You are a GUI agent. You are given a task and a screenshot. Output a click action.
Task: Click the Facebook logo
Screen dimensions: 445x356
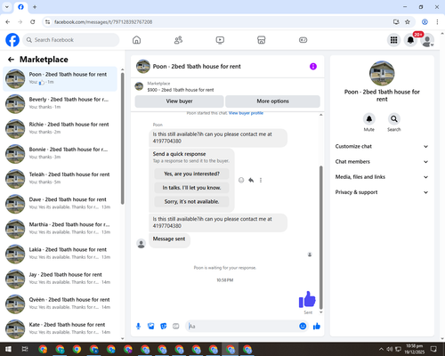pyautogui.click(x=12, y=40)
